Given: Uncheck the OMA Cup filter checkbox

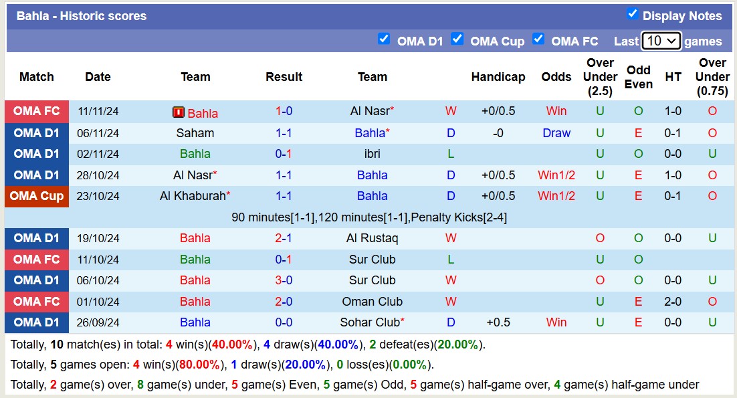Looking at the screenshot, I should [x=457, y=39].
